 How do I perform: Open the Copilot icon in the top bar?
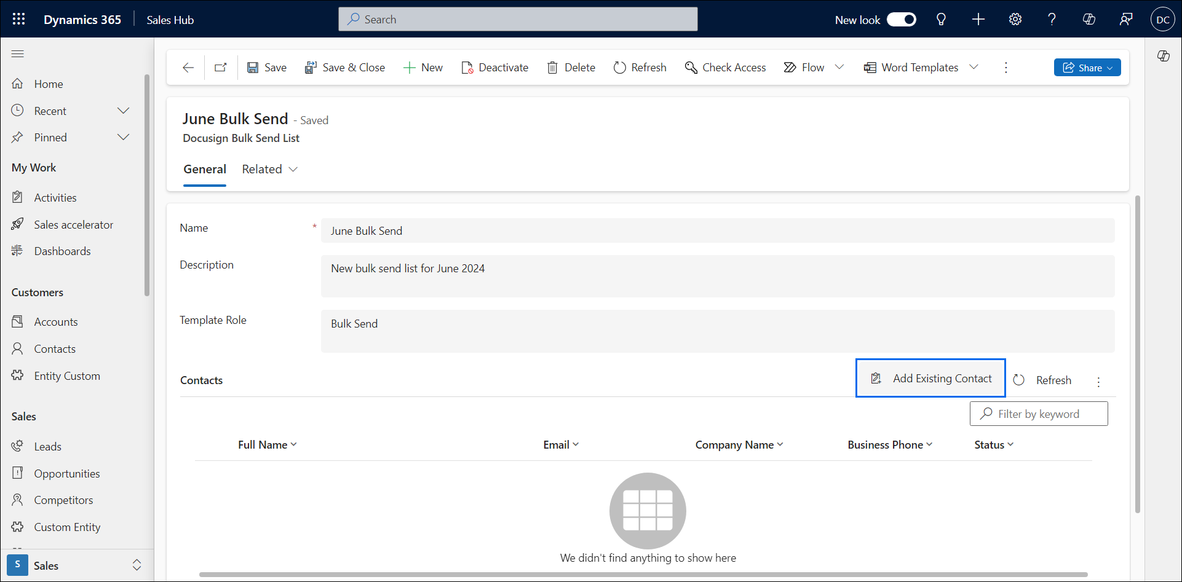[1089, 19]
